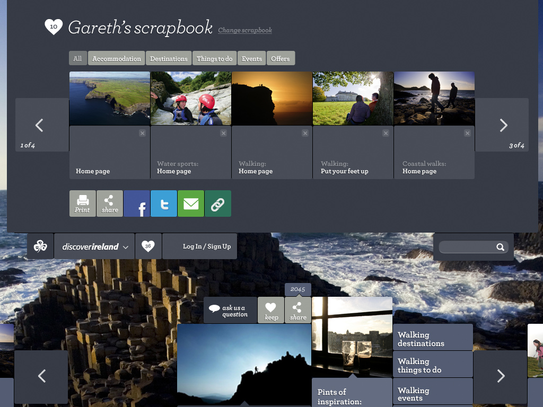Screen dimensions: 543x407
Task: Select the Accommodation filter tab
Action: click(x=117, y=59)
